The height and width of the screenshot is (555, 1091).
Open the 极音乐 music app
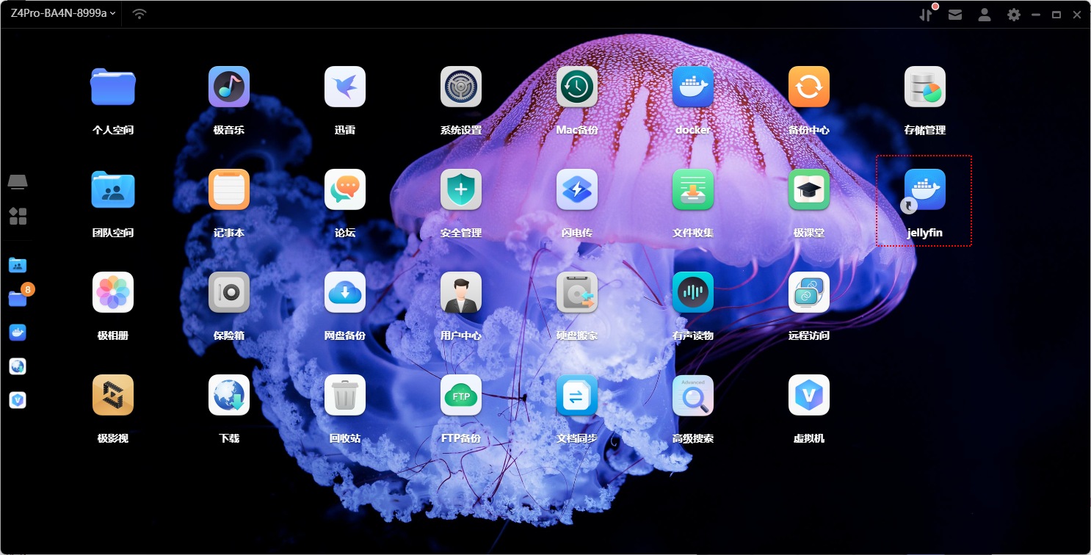click(x=229, y=87)
